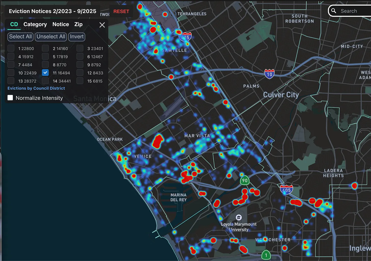Toggle the Normalize Intensity checkbox
The height and width of the screenshot is (261, 371).
[x=10, y=98]
